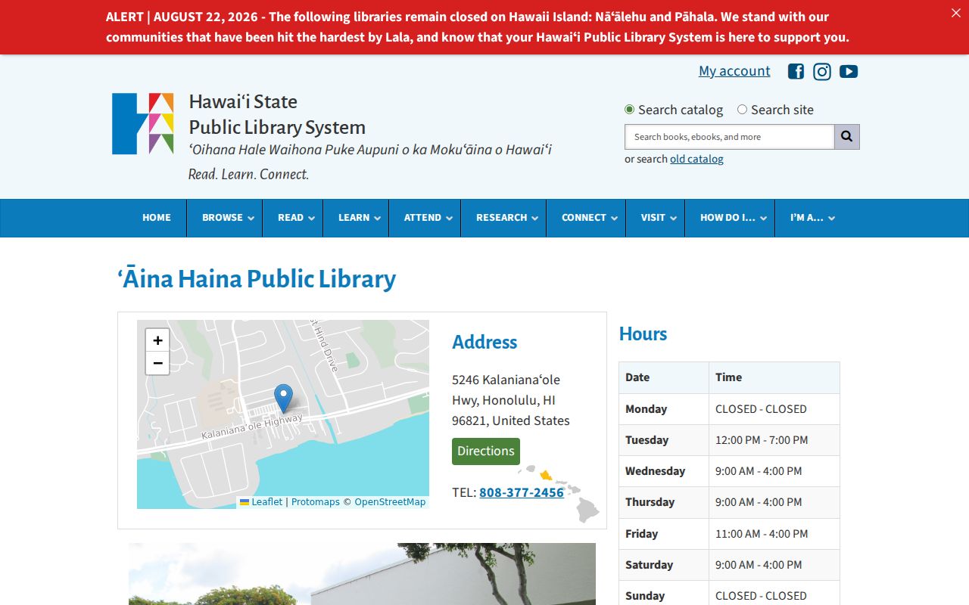Click the search books input field

click(729, 137)
